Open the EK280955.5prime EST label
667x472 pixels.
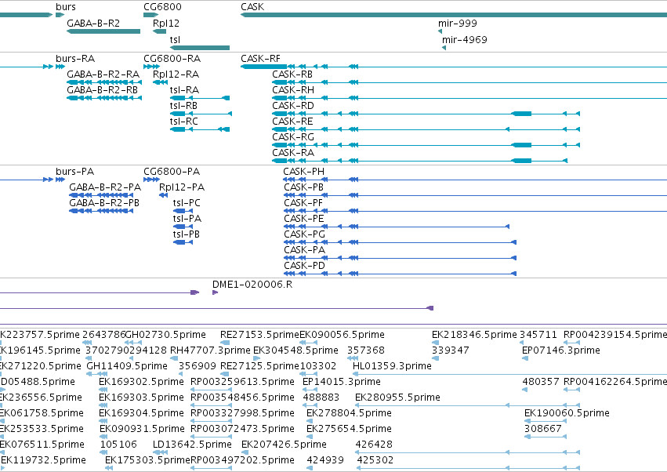pos(397,398)
